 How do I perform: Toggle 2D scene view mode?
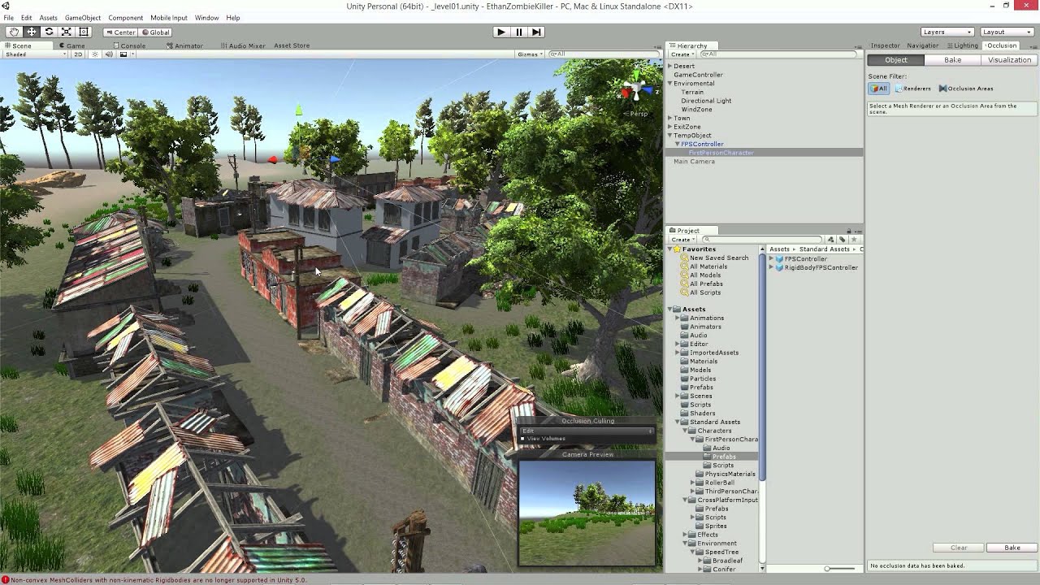78,54
